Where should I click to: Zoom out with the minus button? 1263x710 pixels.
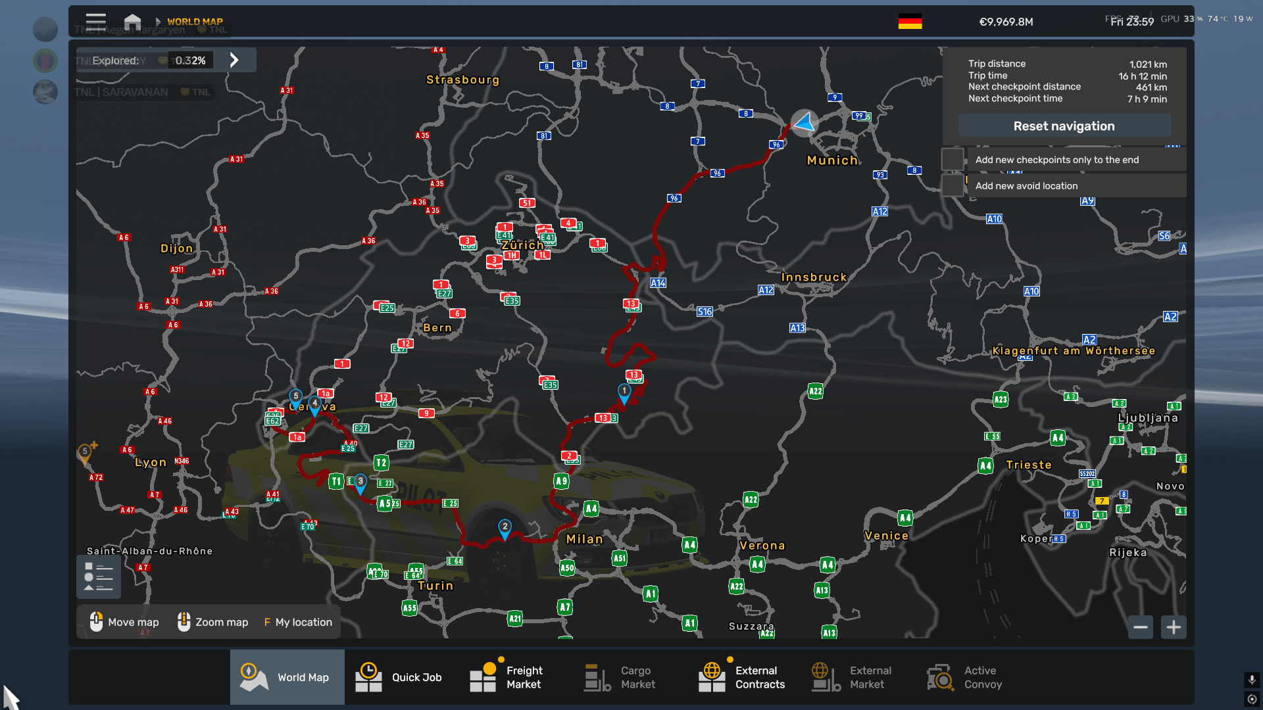click(x=1141, y=627)
